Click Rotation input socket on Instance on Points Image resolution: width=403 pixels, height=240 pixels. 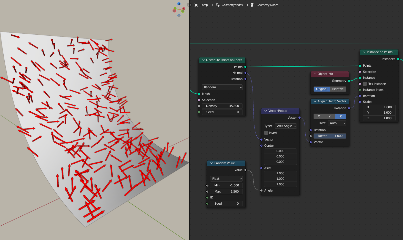360,96
